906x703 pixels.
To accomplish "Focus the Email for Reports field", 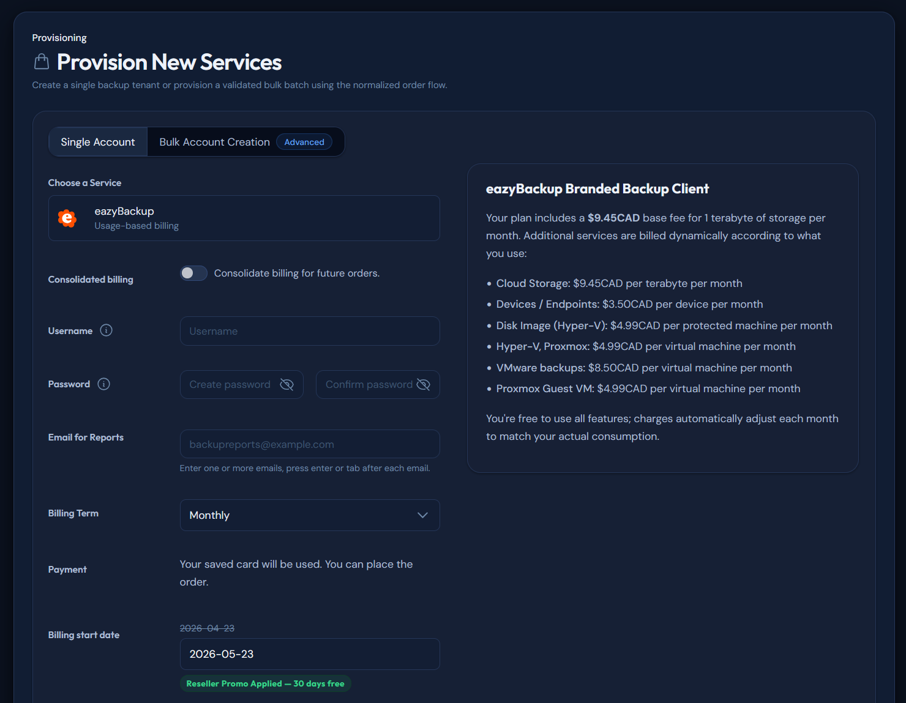I will pyautogui.click(x=310, y=444).
